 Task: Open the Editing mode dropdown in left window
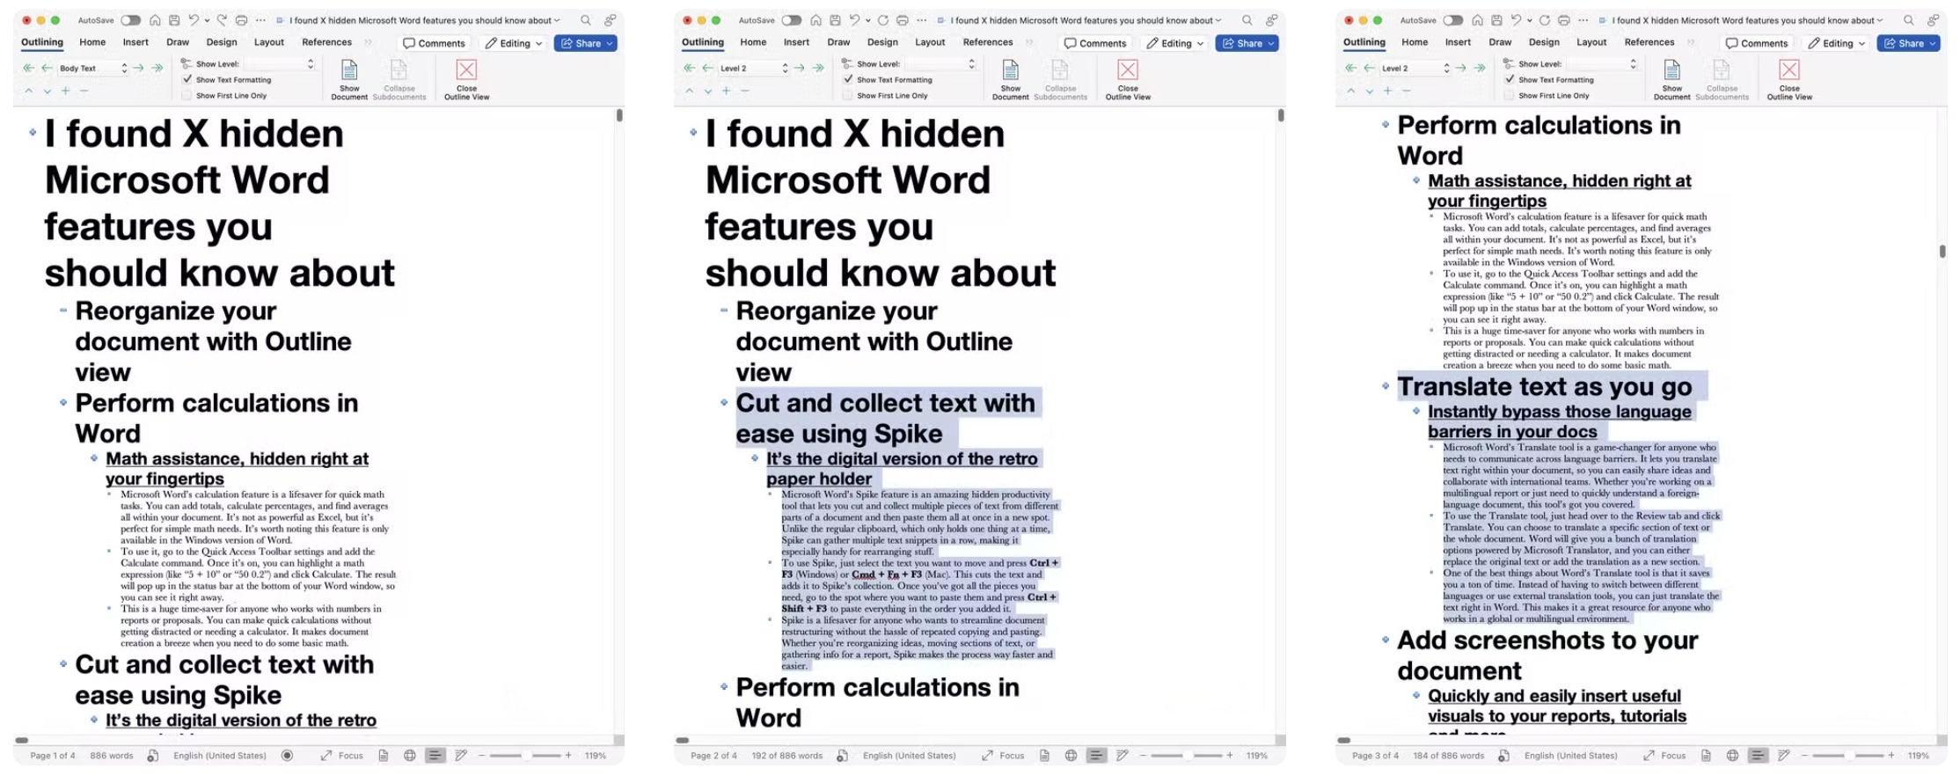[x=514, y=43]
